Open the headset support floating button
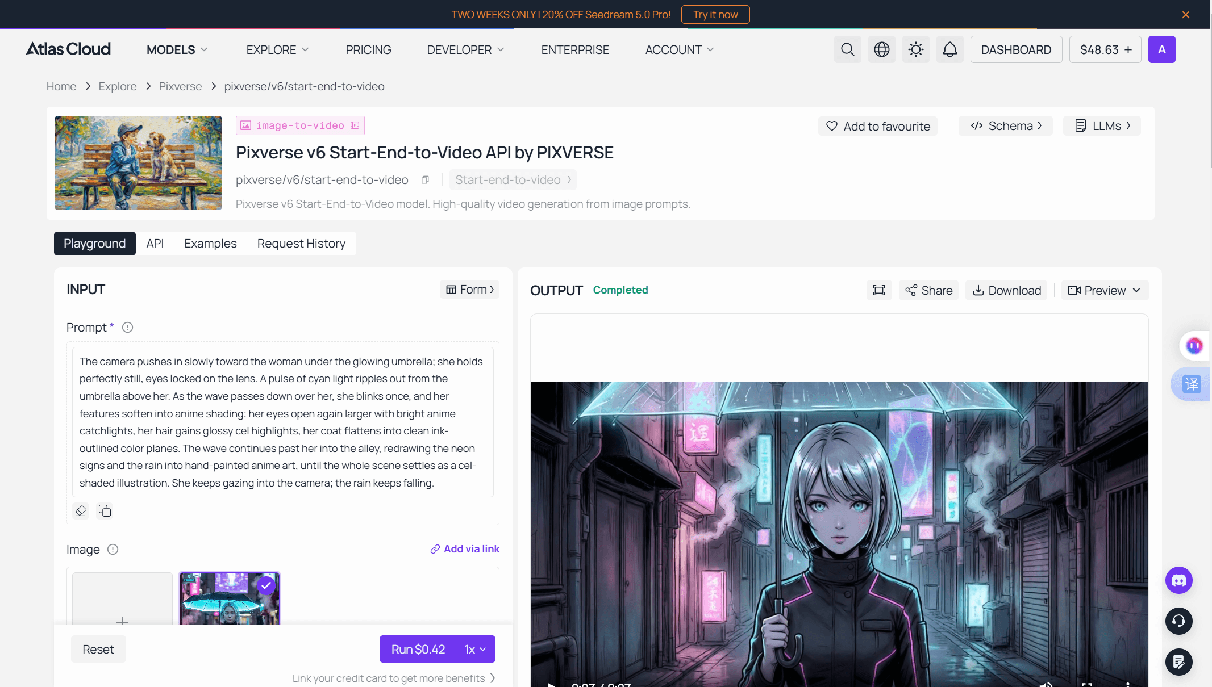 coord(1179,621)
